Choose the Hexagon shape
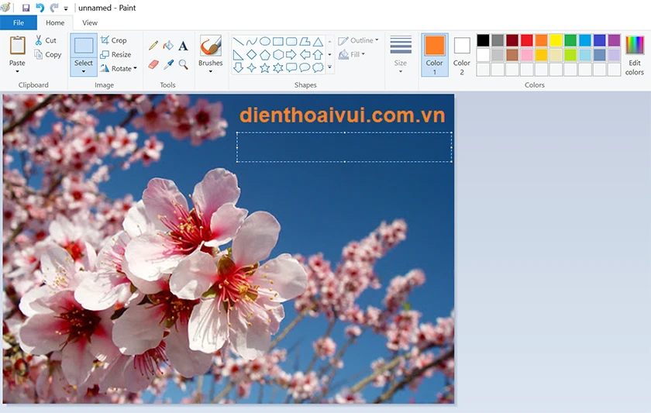Screen dimensions: 651x413 pos(278,54)
